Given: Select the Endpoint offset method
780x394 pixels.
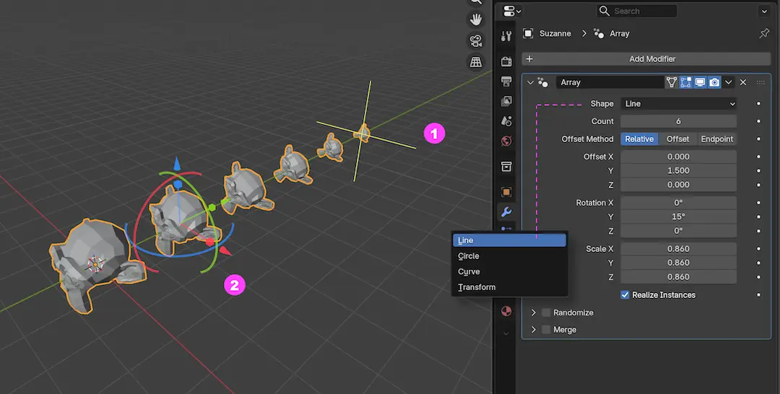Looking at the screenshot, I should [716, 139].
